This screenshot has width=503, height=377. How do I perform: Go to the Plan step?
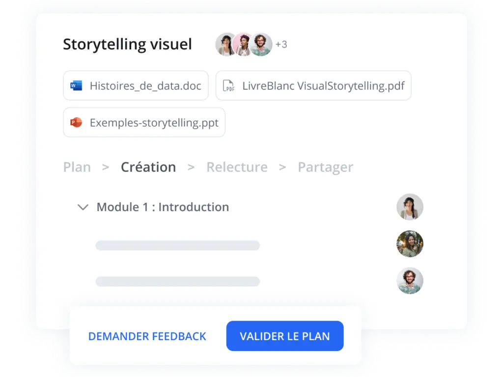77,167
